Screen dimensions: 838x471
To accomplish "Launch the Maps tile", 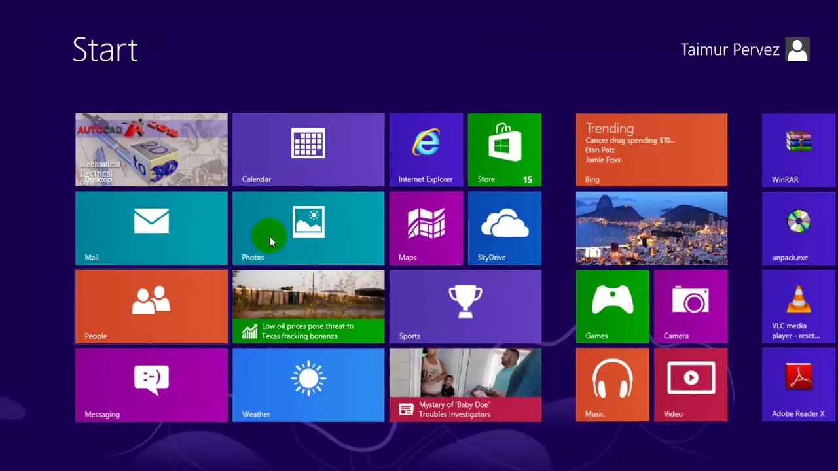I will 426,228.
